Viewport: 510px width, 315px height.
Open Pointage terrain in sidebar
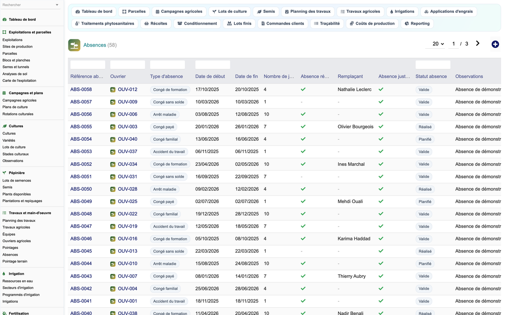coord(15,262)
